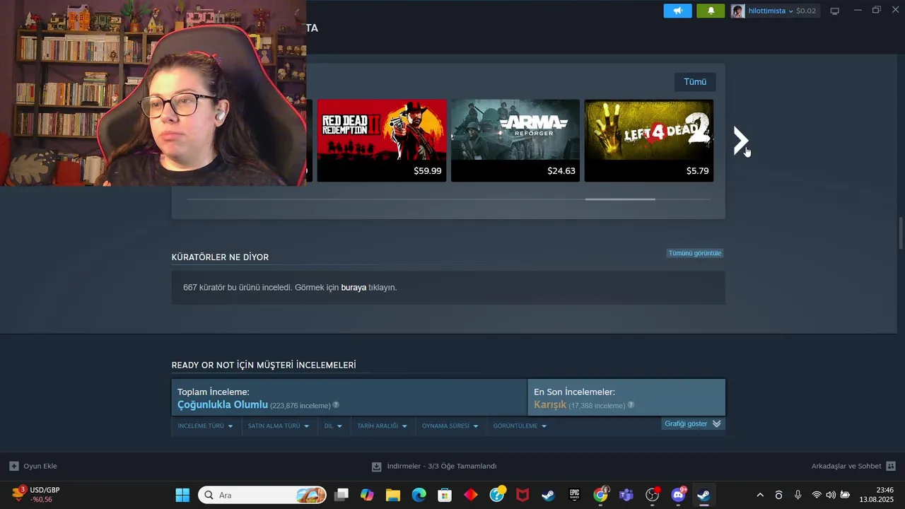Open Left 4 Dead 2 game card
Viewport: 905px width, 509px height.
[649, 140]
